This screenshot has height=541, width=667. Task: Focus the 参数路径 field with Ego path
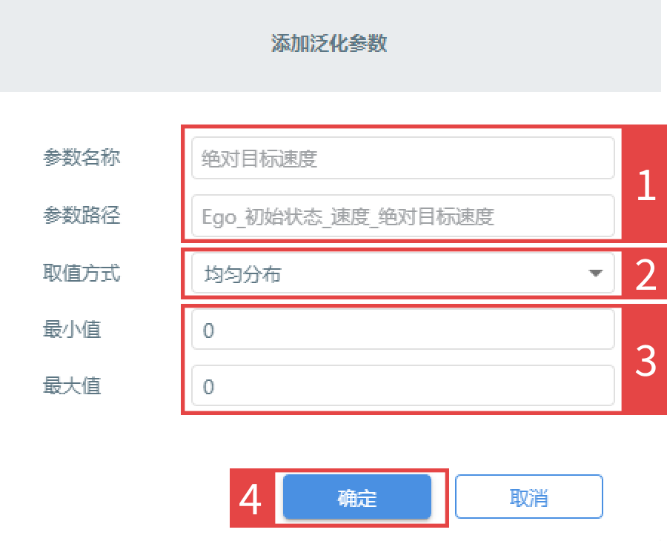403,216
